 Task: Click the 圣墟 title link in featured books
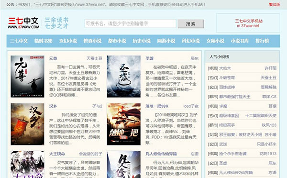(149, 58)
